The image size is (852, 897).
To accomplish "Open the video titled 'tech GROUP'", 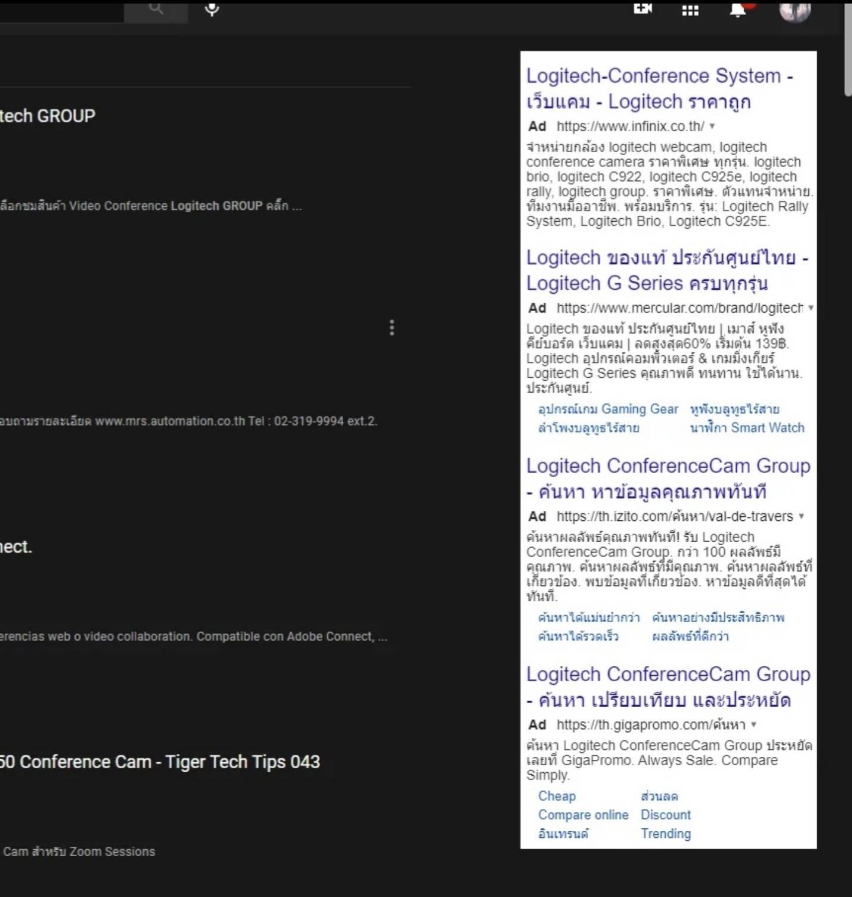I will (x=47, y=116).
